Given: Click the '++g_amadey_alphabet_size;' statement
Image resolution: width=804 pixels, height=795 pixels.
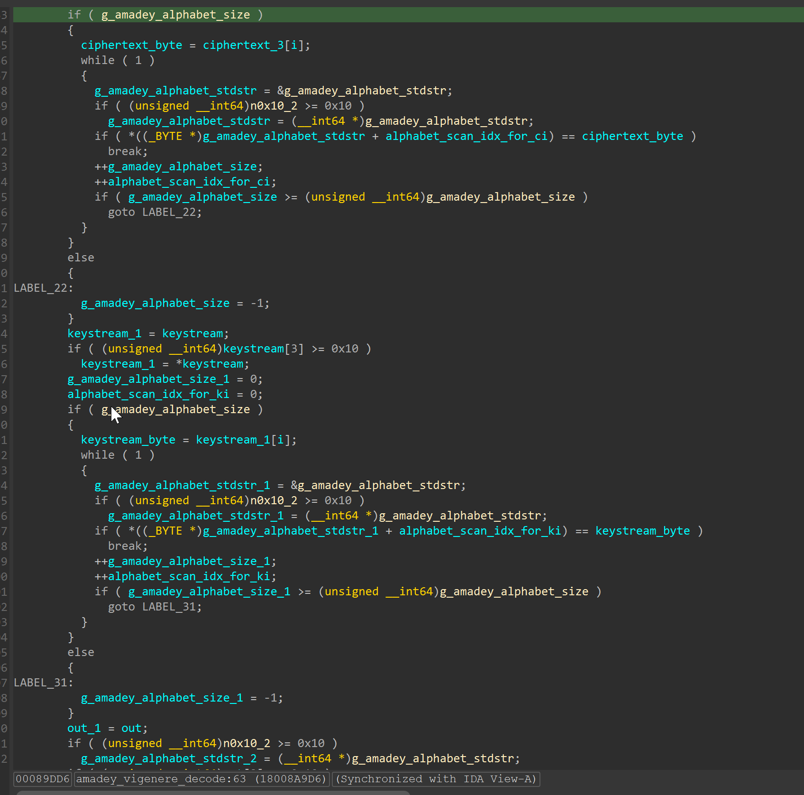Looking at the screenshot, I should click(x=179, y=166).
